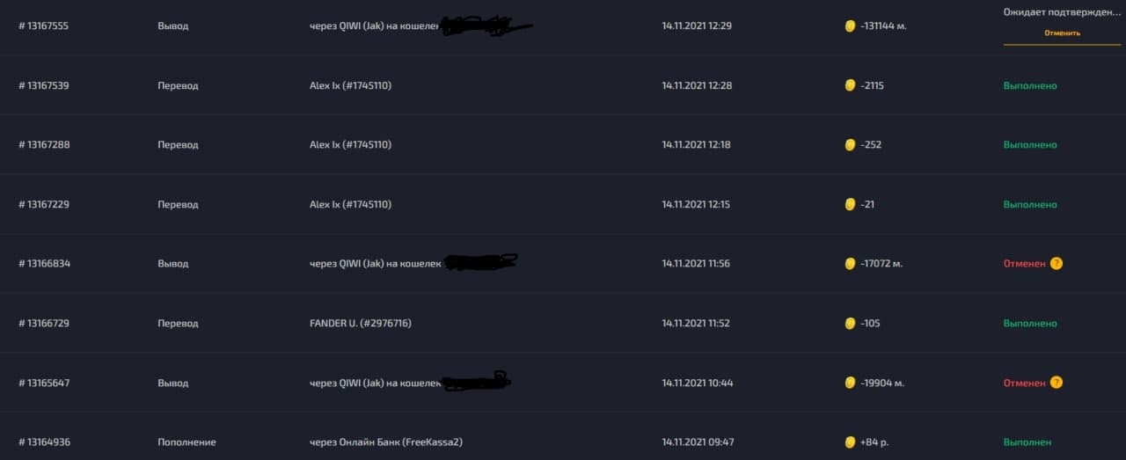
Task: Click Пополнение type in deposit row
Action: (186, 442)
